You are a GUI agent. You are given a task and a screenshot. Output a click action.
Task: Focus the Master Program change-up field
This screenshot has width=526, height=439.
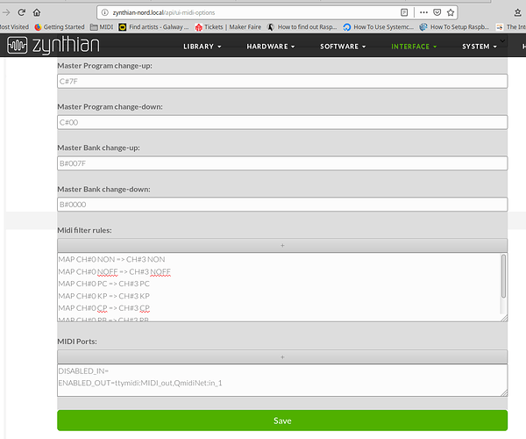[x=282, y=82]
